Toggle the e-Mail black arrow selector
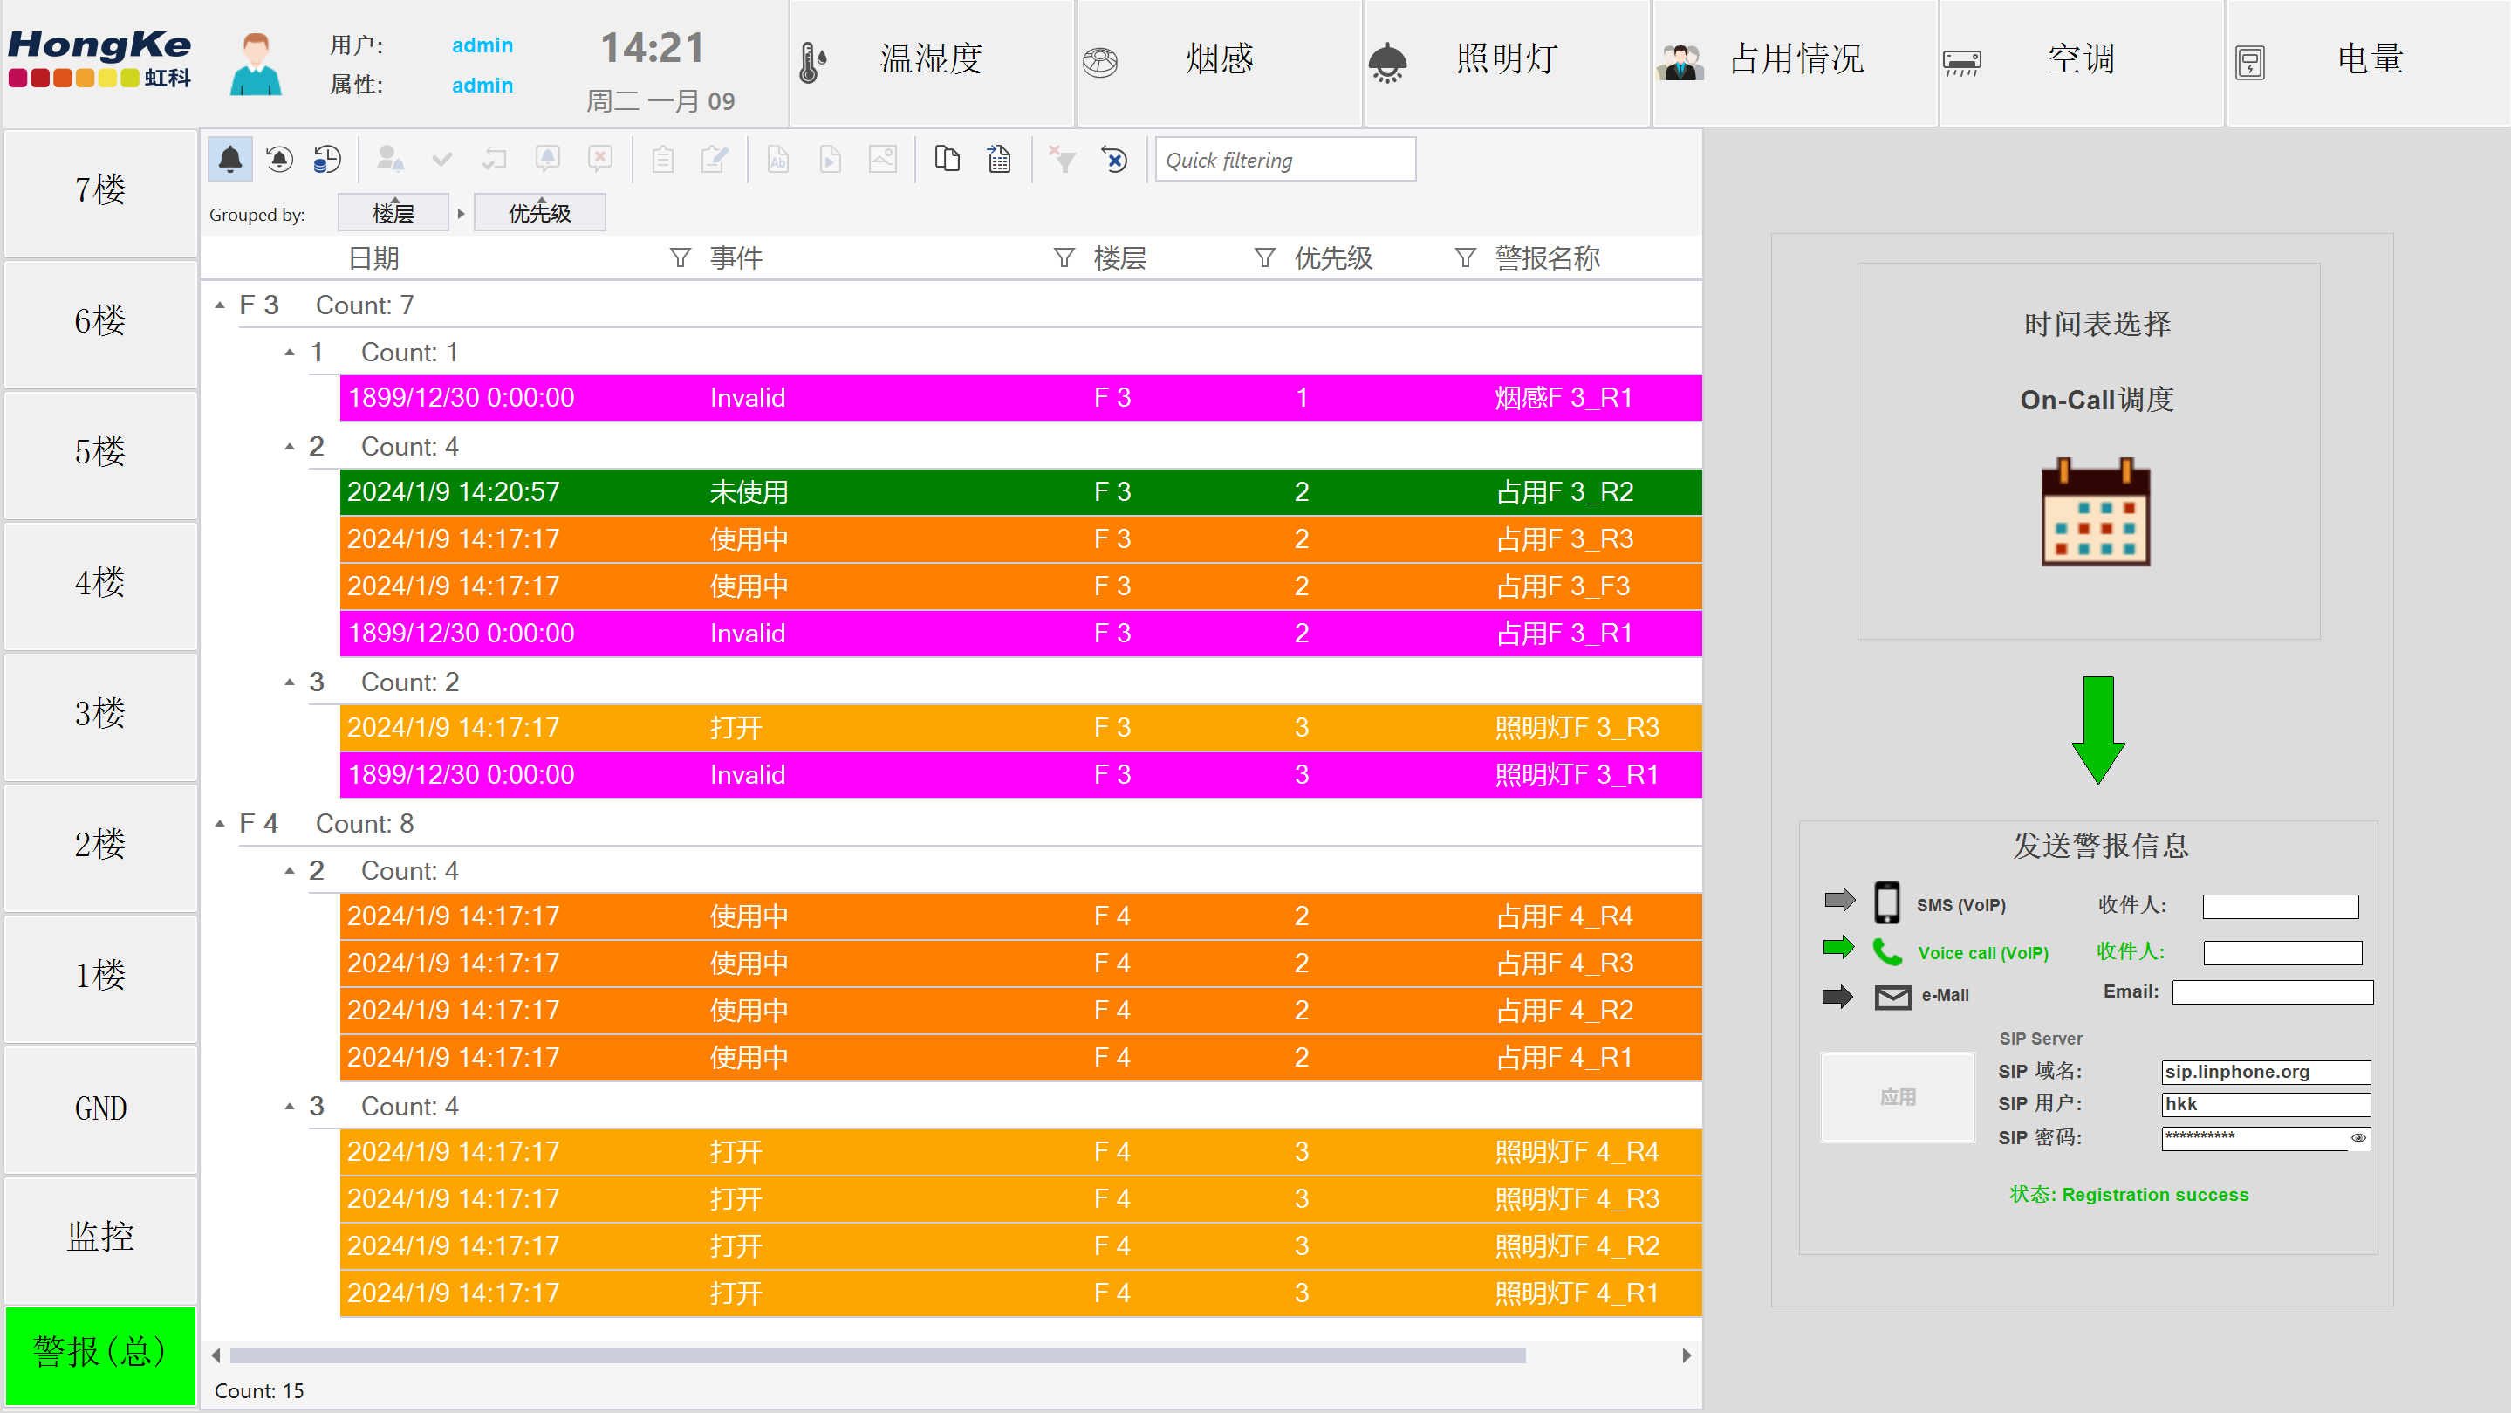The width and height of the screenshot is (2511, 1413). coord(1837,996)
